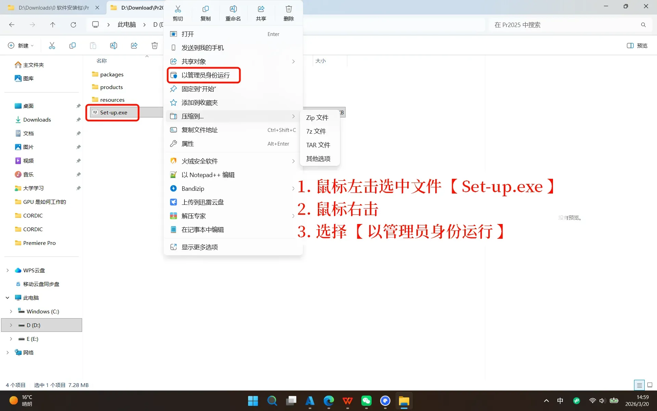Screen dimensions: 657x411
Task: Select the Set-up.exe file in list
Action: pos(114,112)
